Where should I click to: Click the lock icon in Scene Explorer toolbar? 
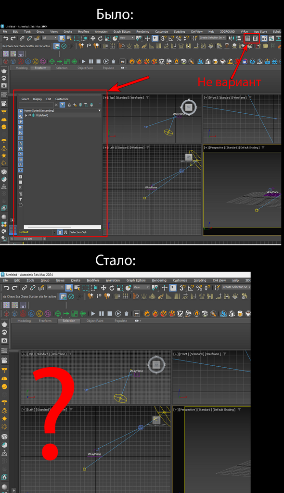[69, 105]
